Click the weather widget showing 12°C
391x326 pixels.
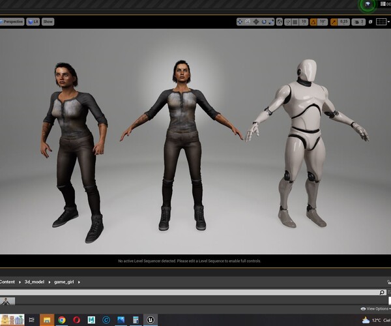click(376, 320)
